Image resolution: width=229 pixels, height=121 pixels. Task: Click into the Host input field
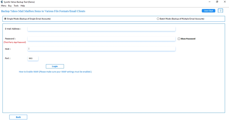click(101, 49)
